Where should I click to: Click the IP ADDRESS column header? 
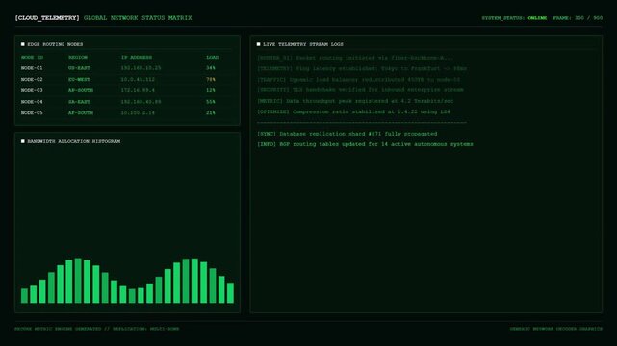137,58
